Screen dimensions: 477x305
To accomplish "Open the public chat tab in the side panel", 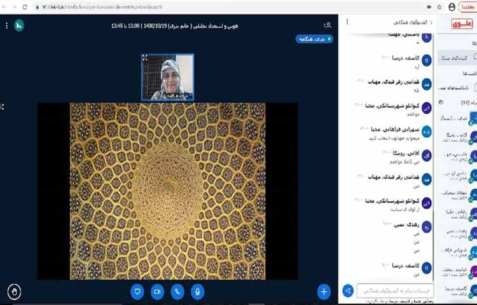I will (x=456, y=58).
